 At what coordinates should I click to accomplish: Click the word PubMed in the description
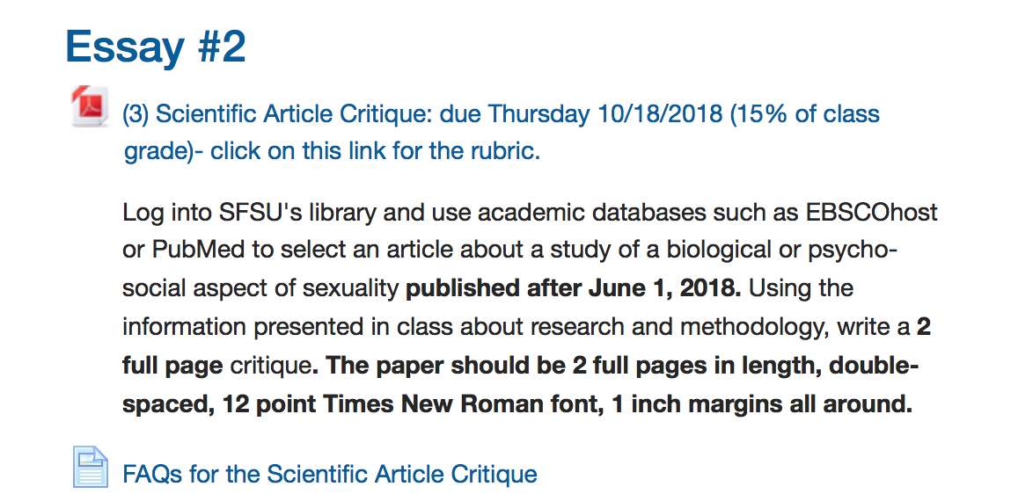point(191,251)
